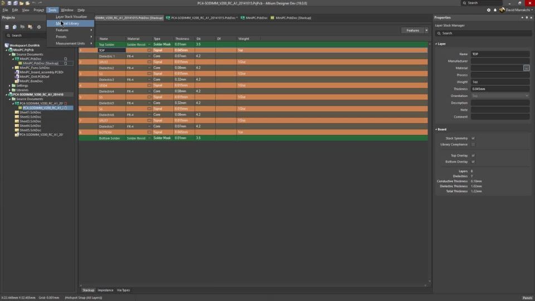Collapse MiniPC.PrjPcb project tree node

(x=6, y=50)
